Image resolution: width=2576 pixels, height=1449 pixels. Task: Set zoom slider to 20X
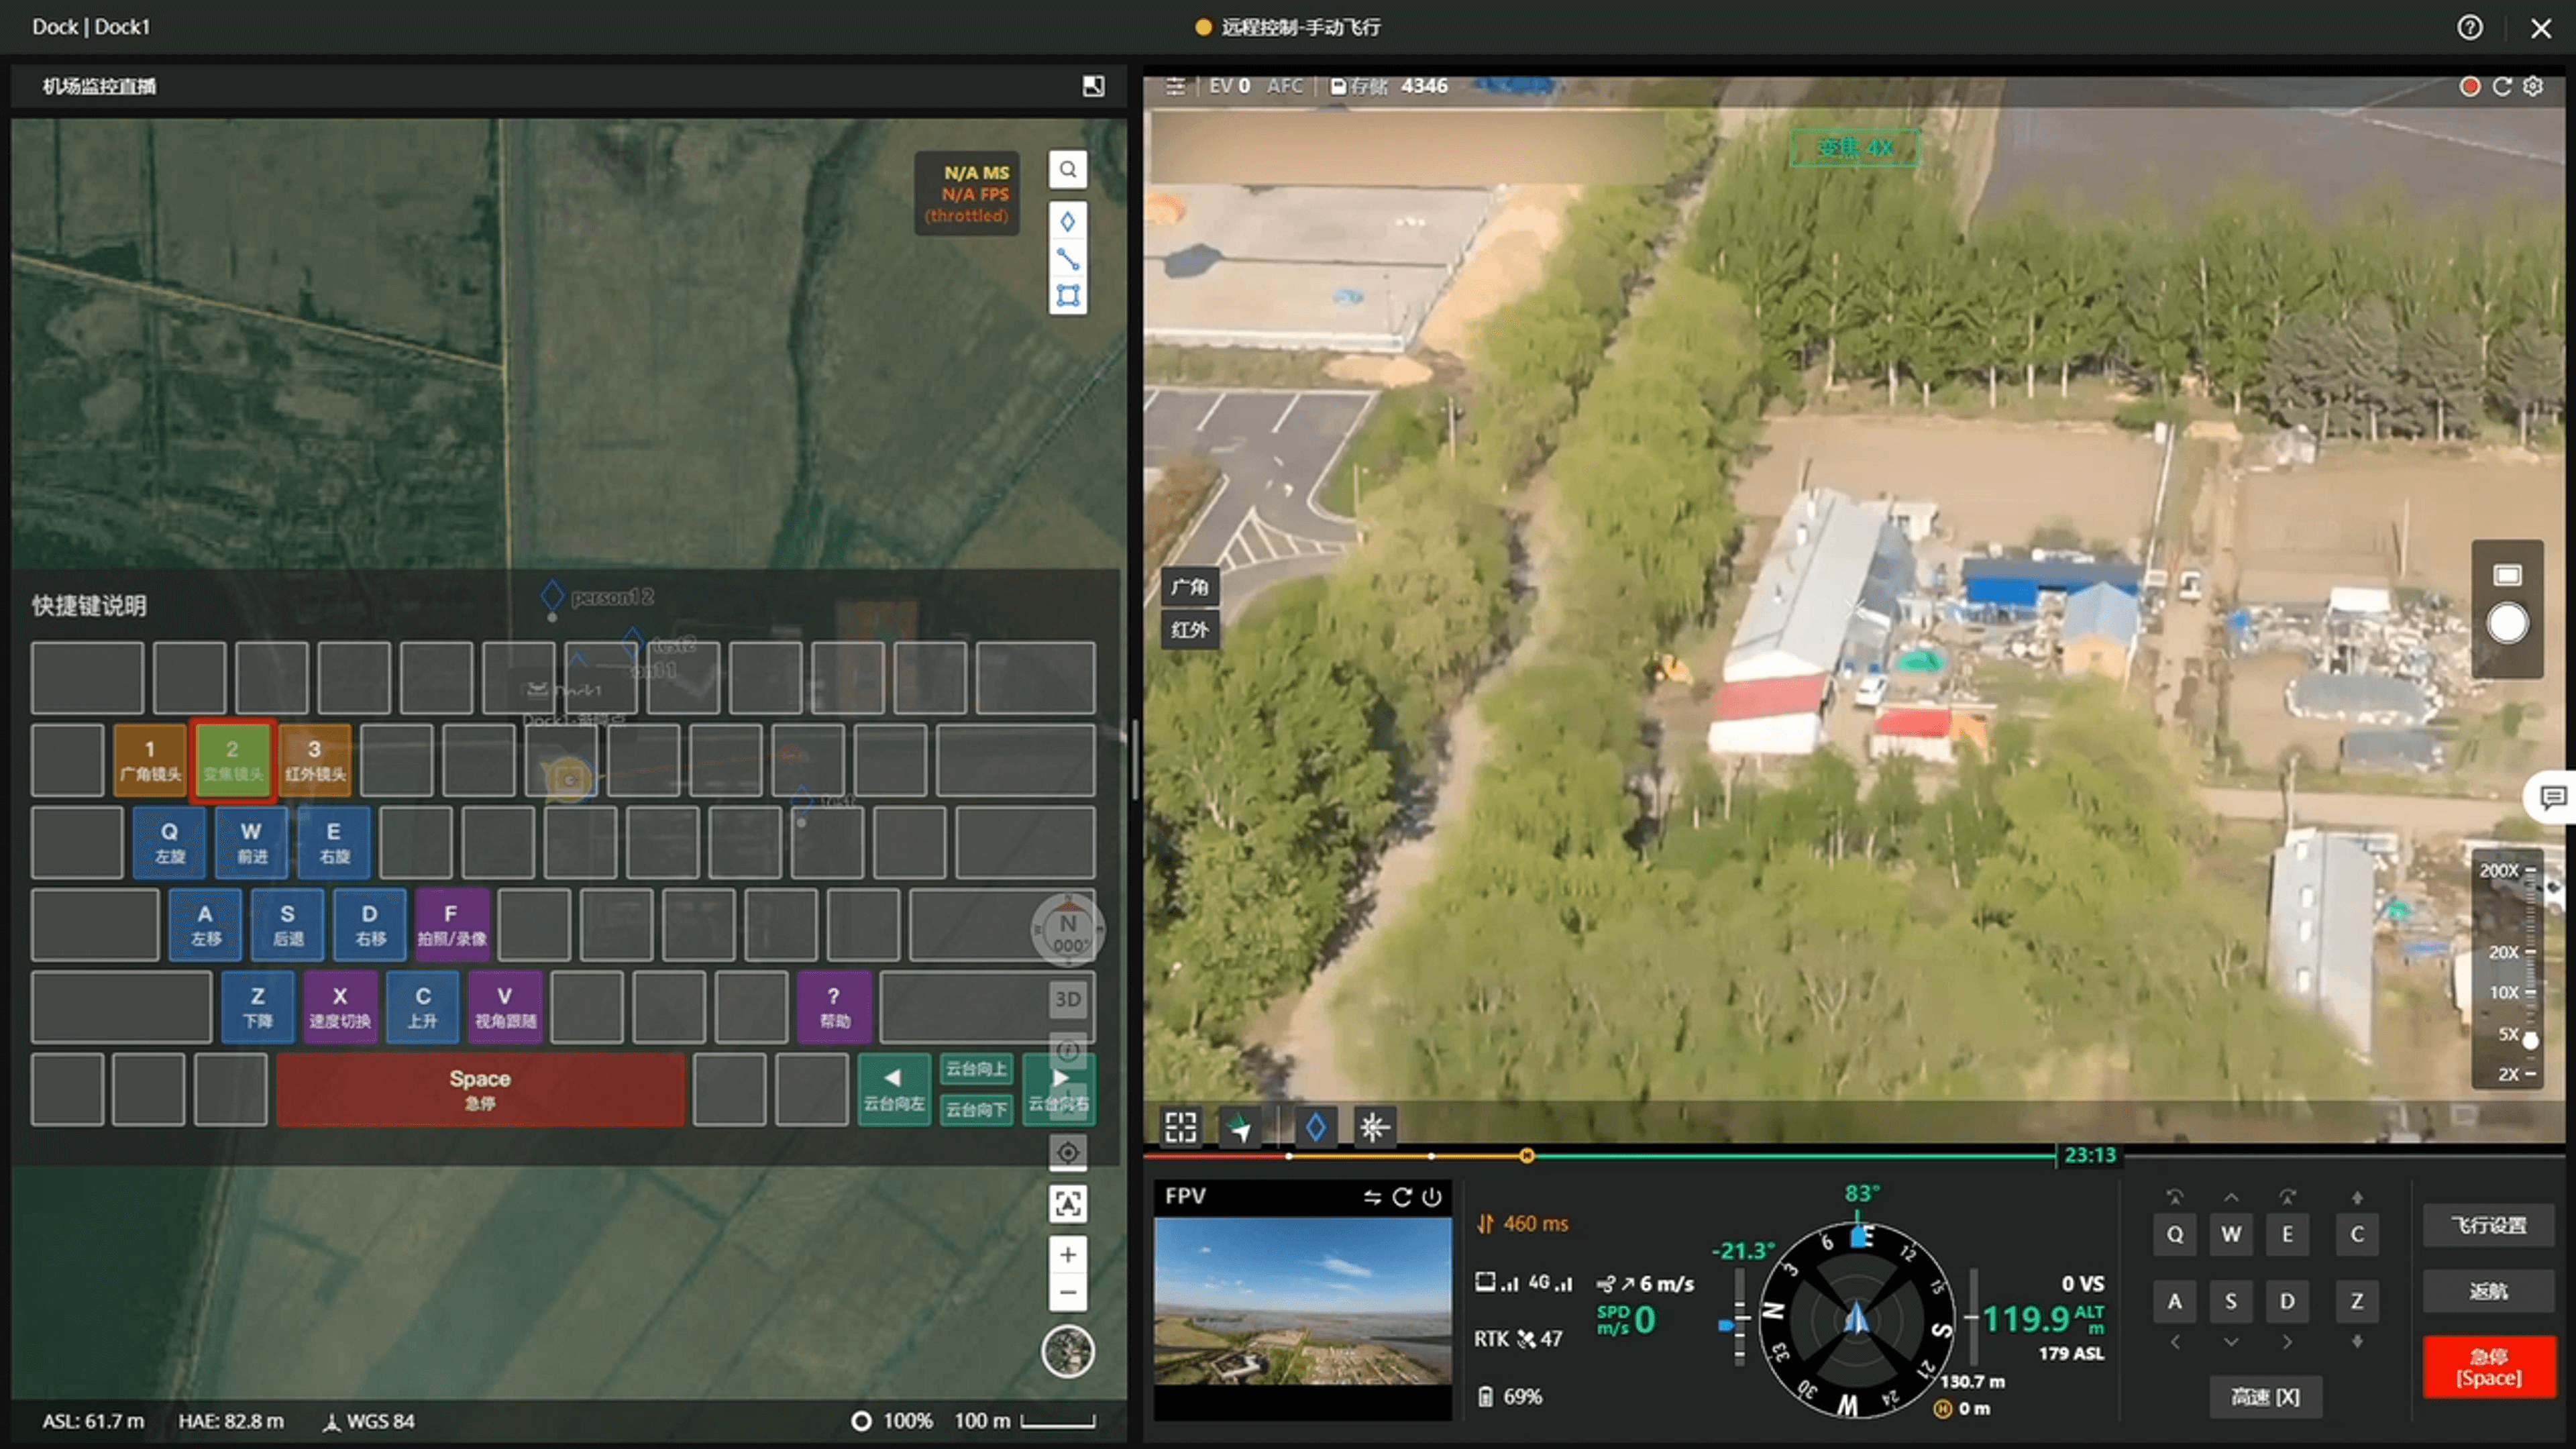[2512, 952]
